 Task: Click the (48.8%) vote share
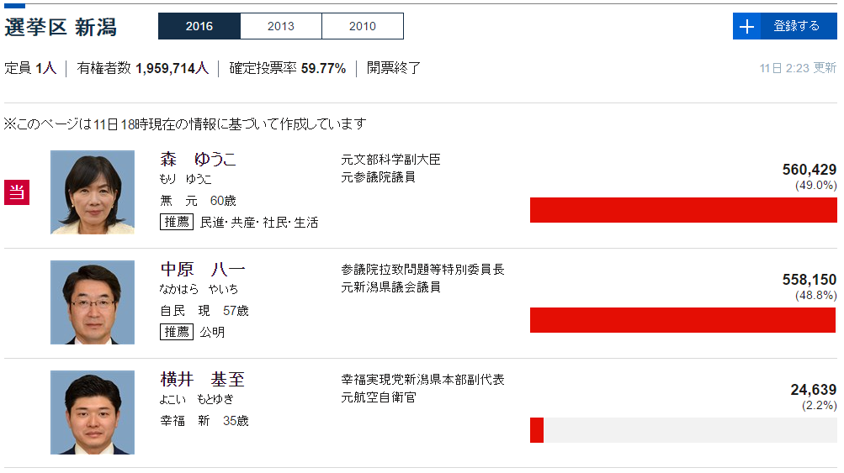(816, 296)
